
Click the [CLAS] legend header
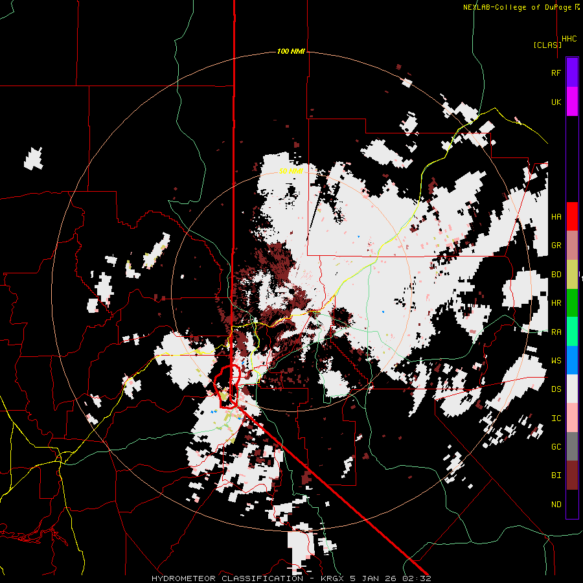pos(547,45)
